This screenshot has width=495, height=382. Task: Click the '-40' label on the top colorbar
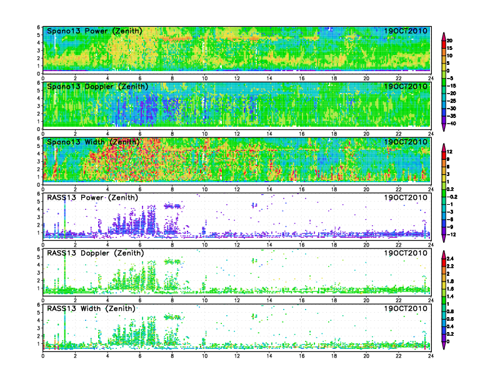click(451, 124)
